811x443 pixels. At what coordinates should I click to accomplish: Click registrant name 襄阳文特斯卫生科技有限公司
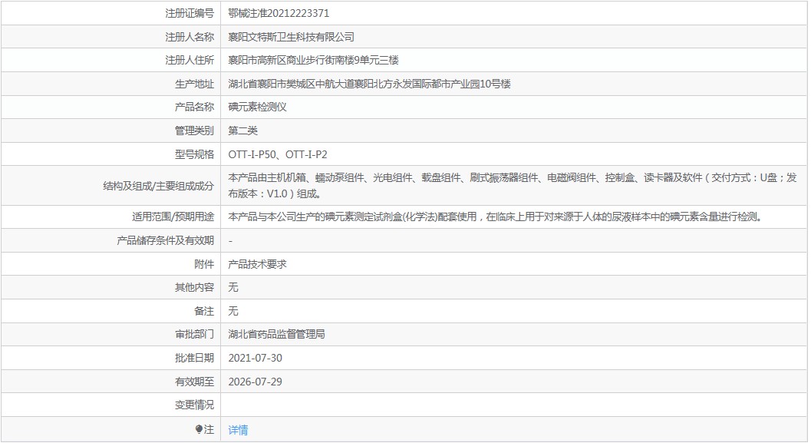(292, 37)
